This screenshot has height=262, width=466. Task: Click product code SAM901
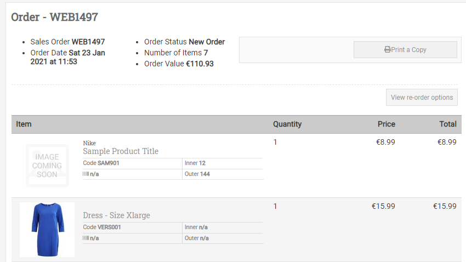point(109,163)
